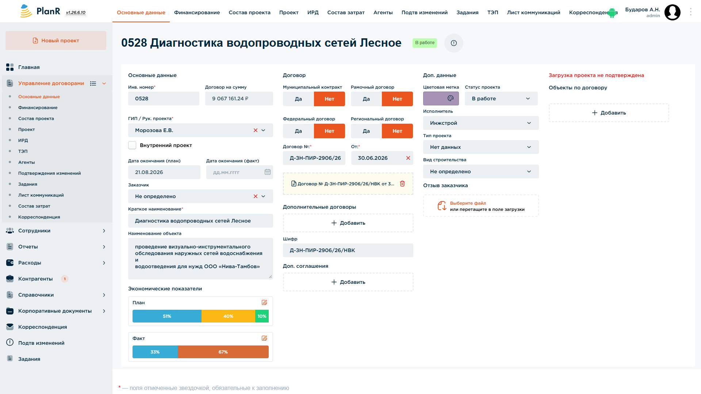Switch to the Агенты tab
This screenshot has height=394, width=701.
(383, 12)
